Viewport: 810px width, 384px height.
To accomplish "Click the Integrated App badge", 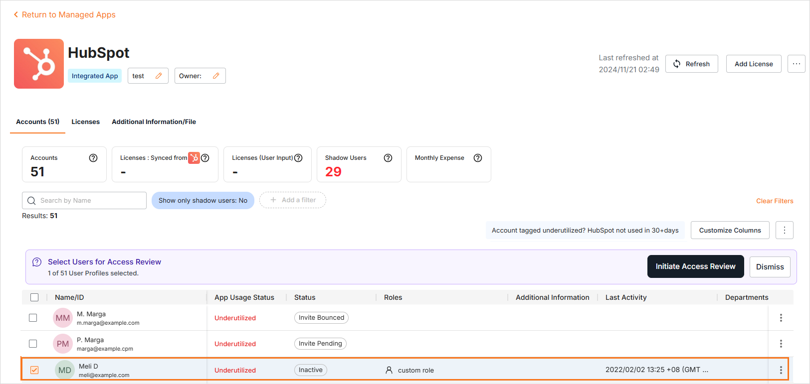I will click(x=95, y=76).
